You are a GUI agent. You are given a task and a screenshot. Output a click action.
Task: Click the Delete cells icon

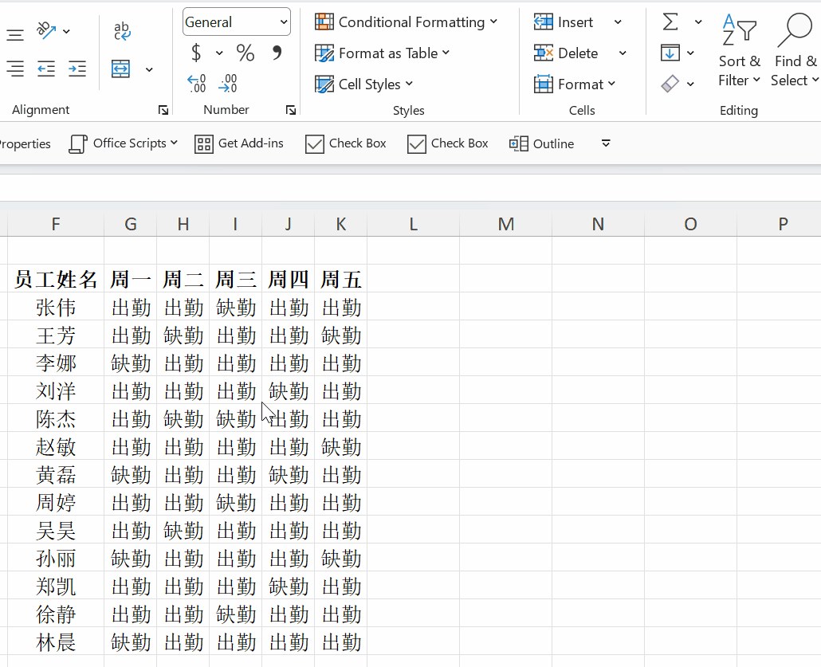543,53
